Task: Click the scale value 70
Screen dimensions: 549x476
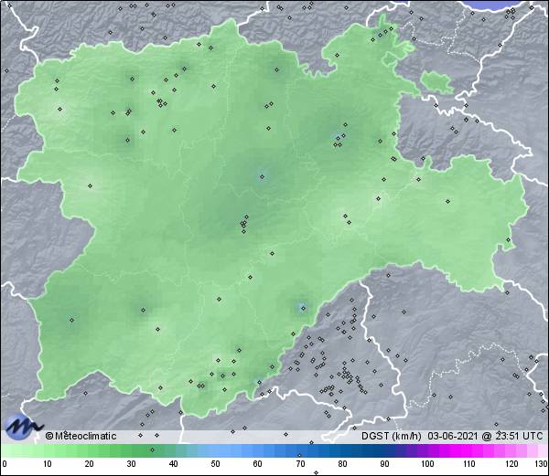Action: [x=300, y=464]
